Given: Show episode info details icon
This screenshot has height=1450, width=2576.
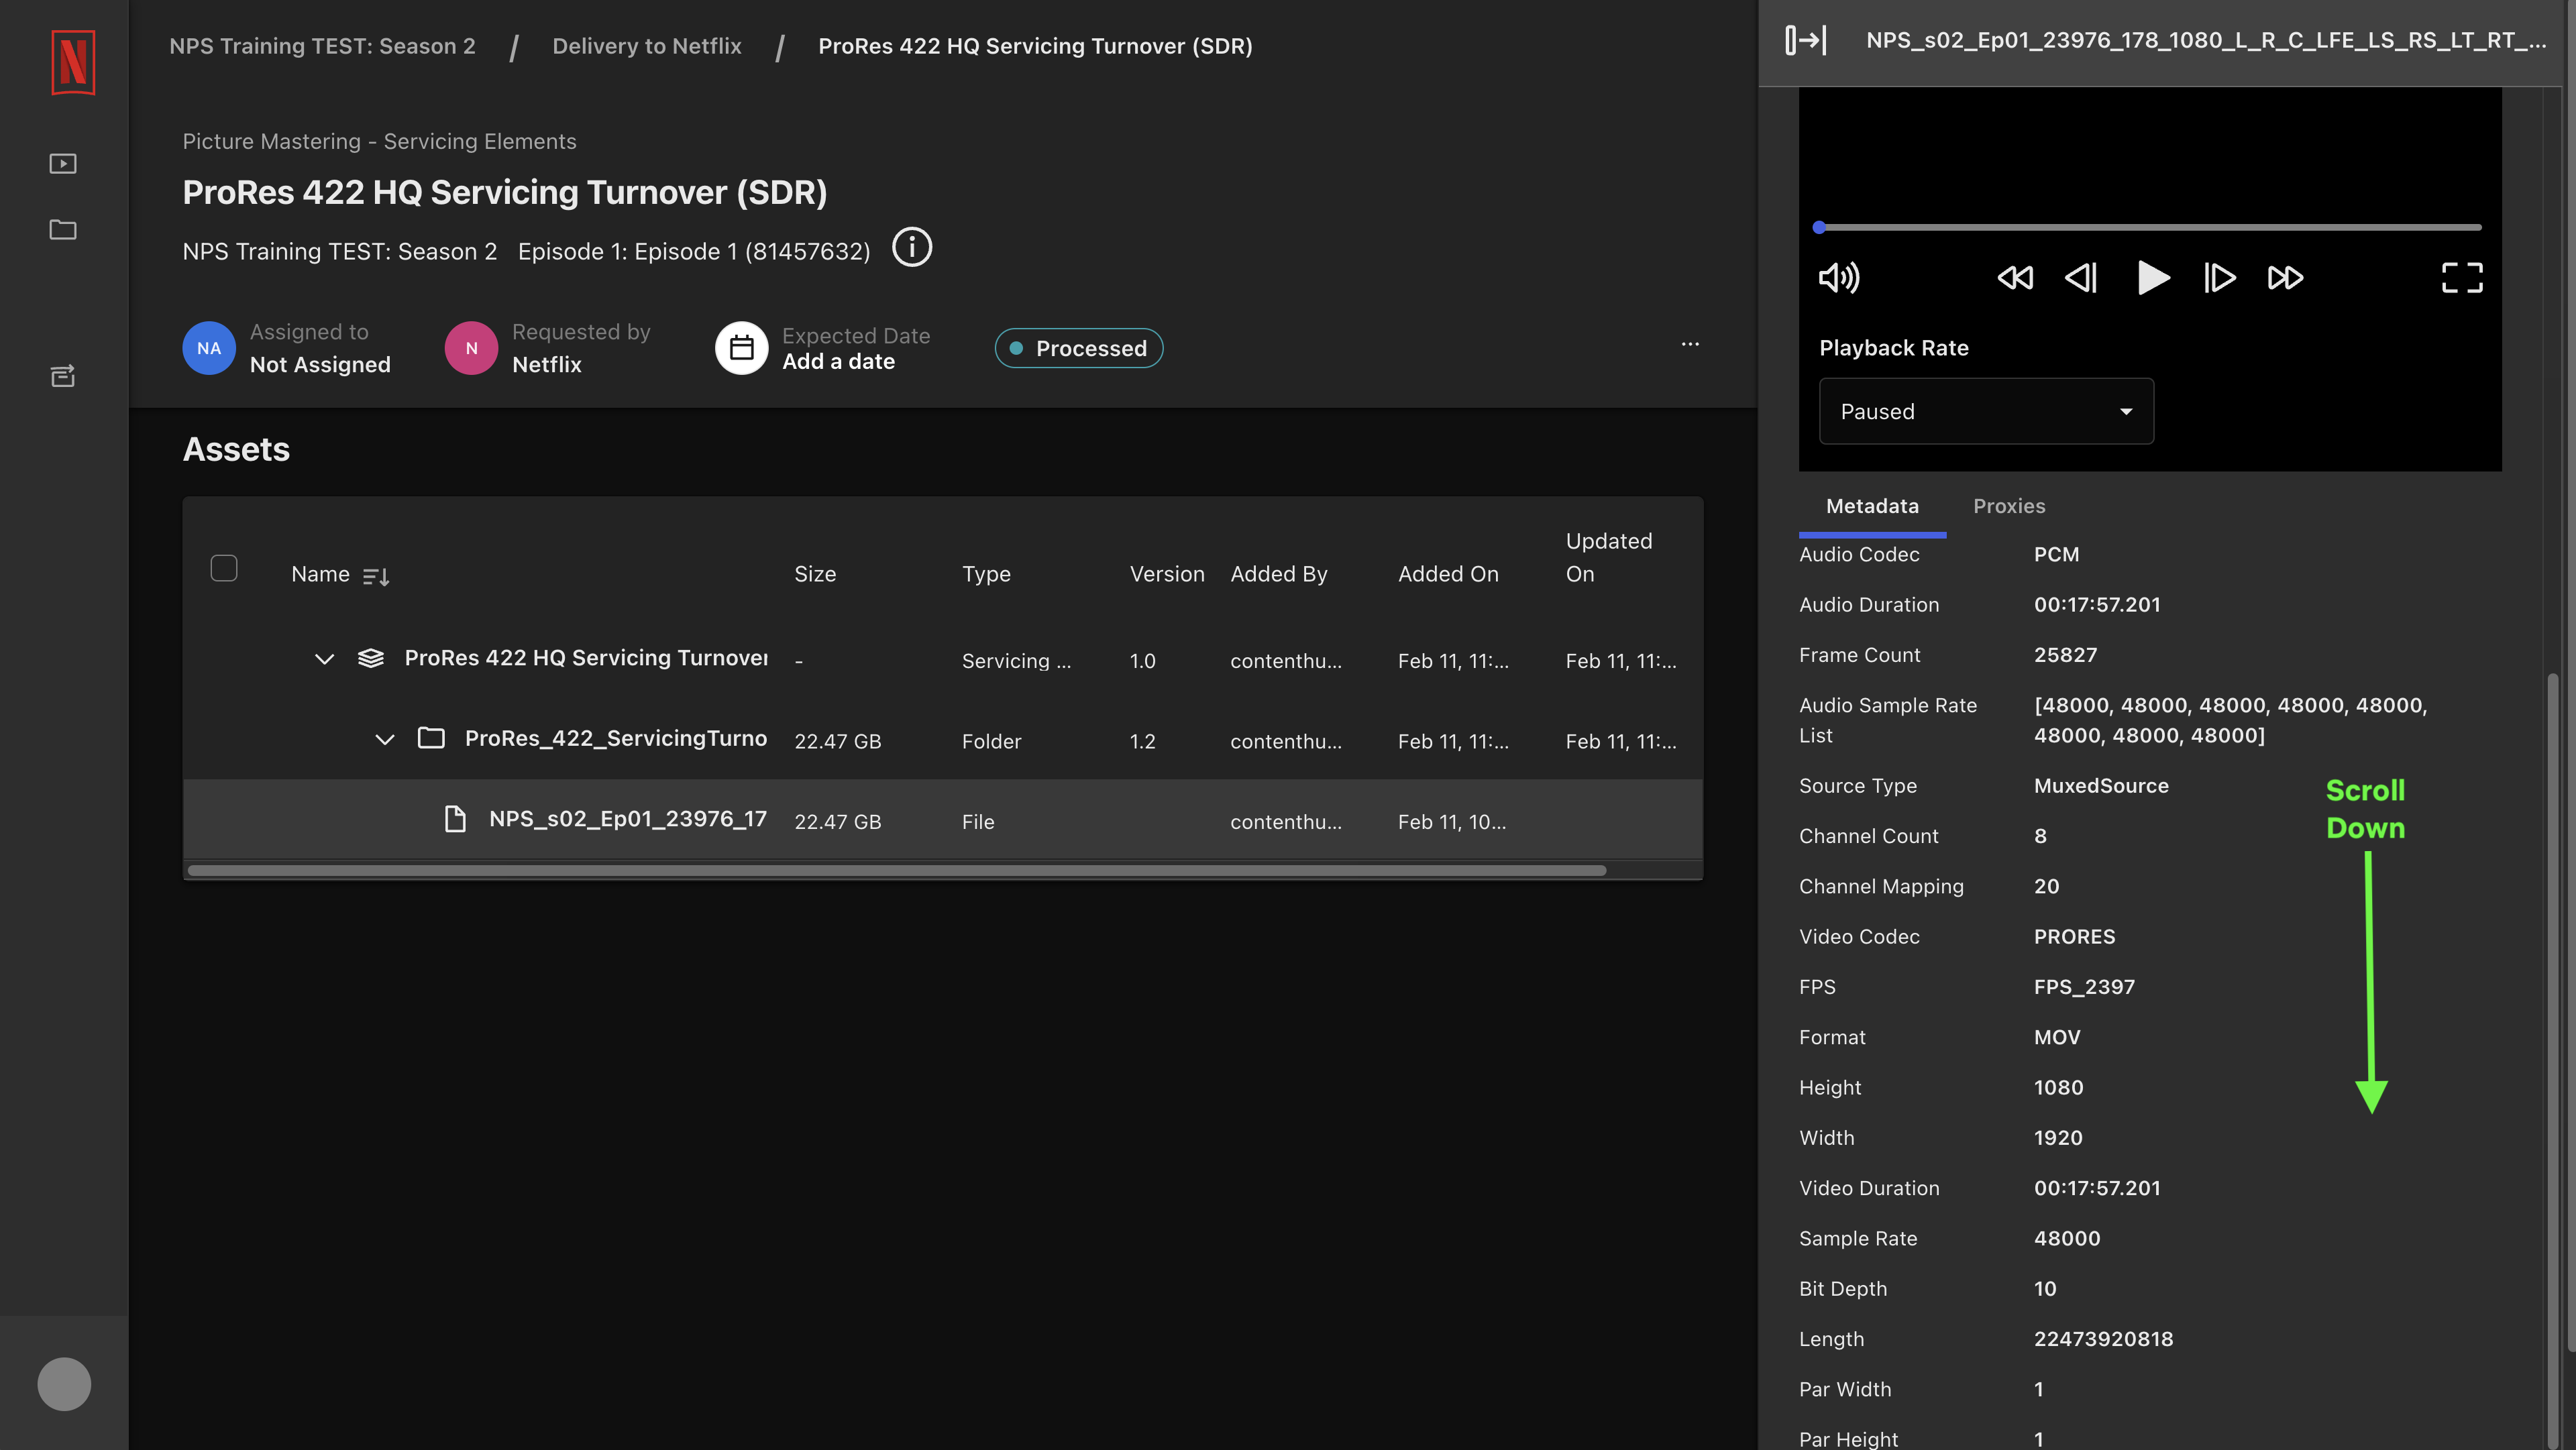Looking at the screenshot, I should point(912,247).
